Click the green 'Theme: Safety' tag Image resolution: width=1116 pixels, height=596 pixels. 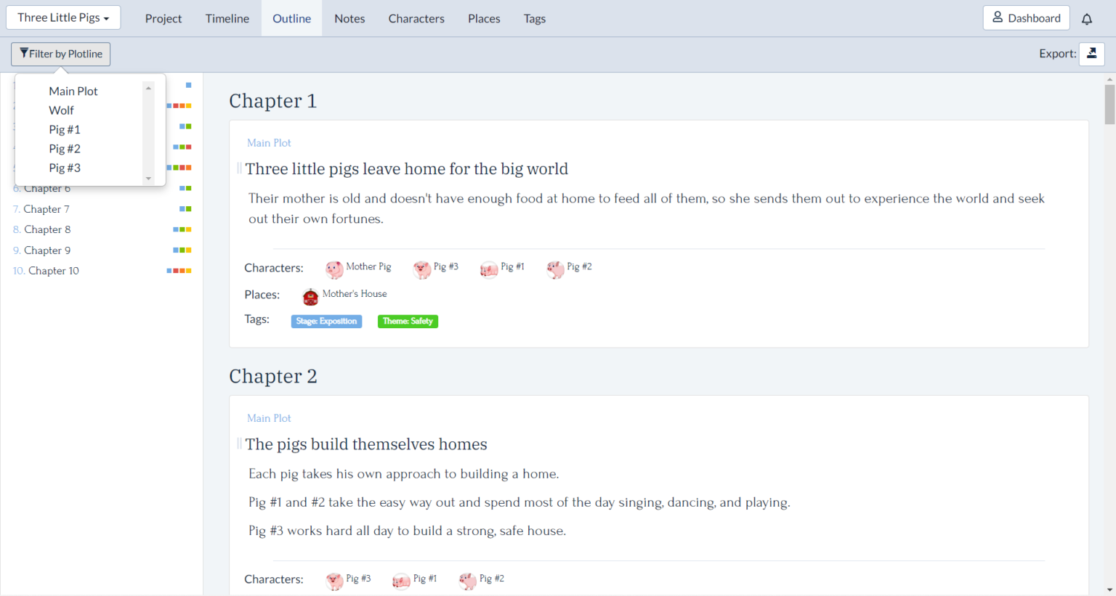coord(408,321)
